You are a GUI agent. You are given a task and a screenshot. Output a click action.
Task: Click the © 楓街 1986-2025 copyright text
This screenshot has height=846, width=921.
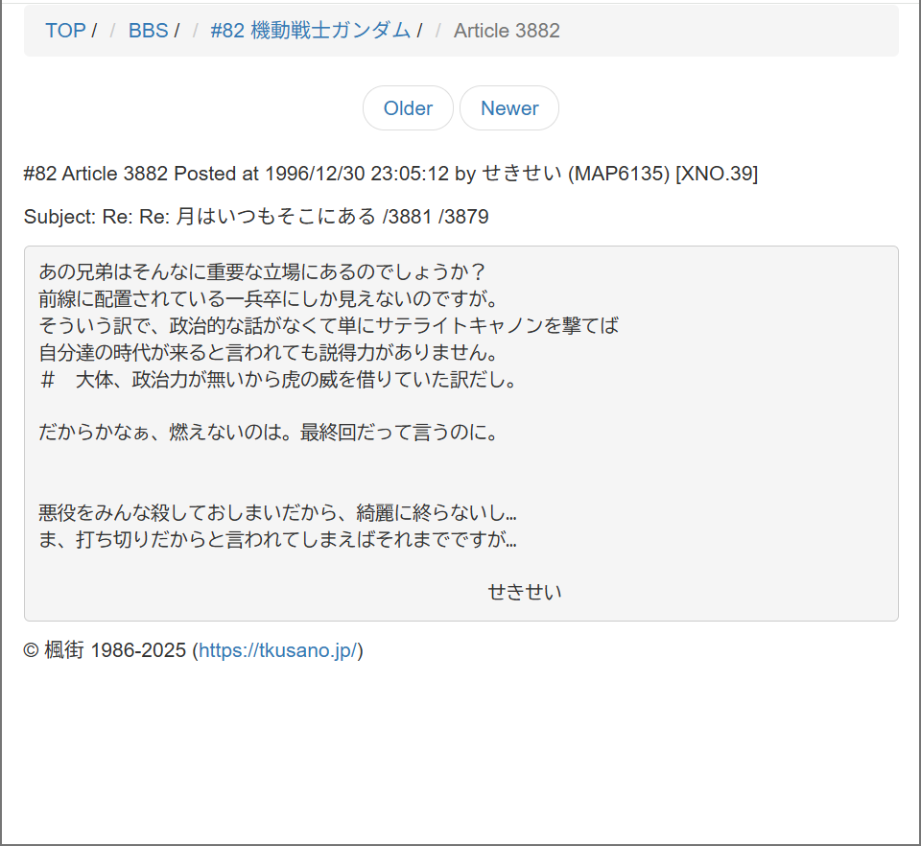(x=106, y=651)
